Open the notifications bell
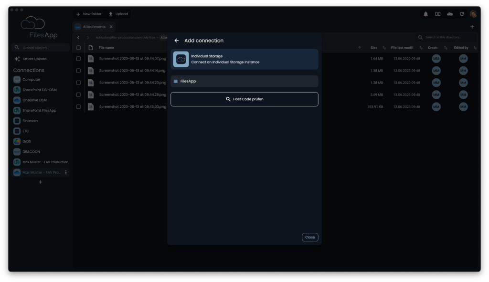 425,14
